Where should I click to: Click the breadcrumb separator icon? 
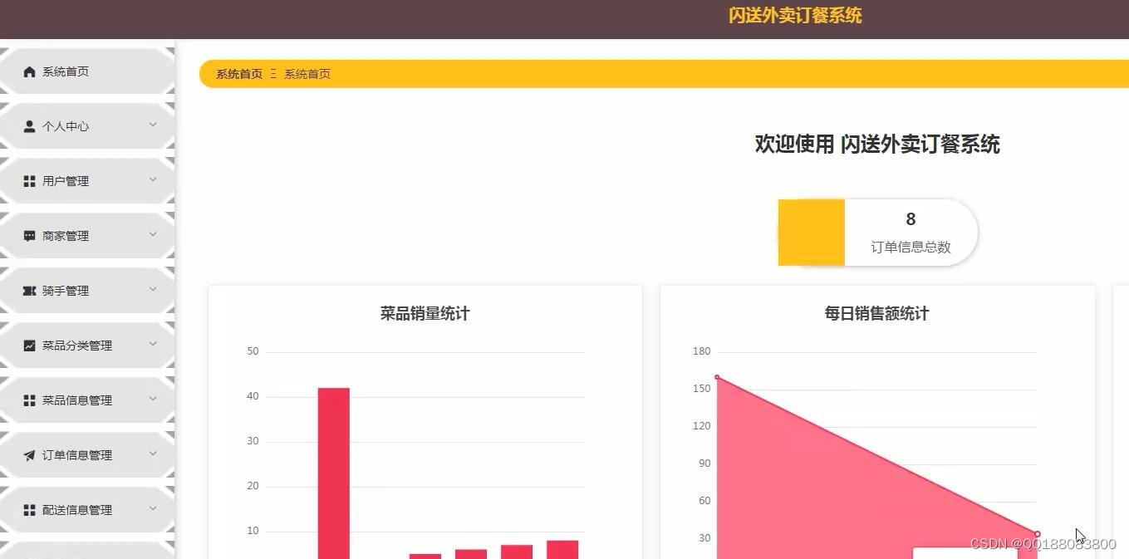[x=273, y=74]
